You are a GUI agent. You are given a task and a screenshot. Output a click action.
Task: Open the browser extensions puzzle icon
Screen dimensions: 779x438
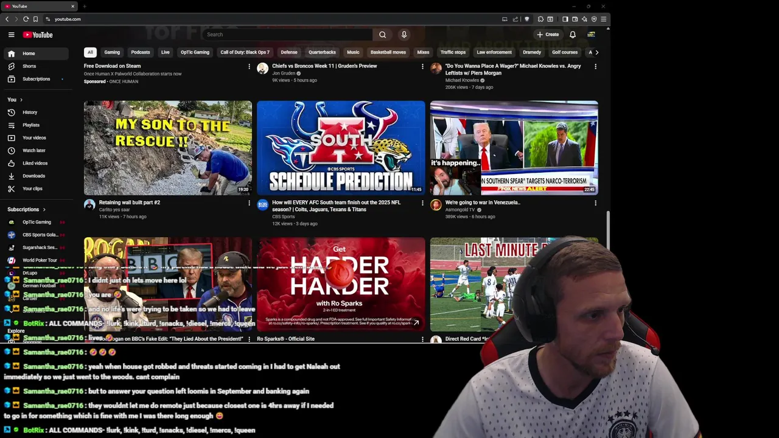(x=540, y=19)
